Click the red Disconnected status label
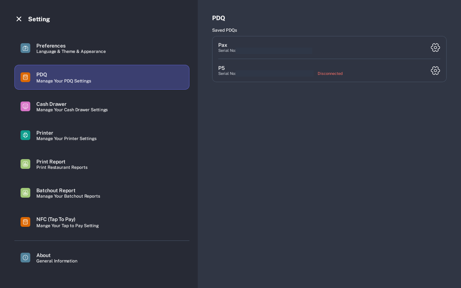 pyautogui.click(x=330, y=73)
